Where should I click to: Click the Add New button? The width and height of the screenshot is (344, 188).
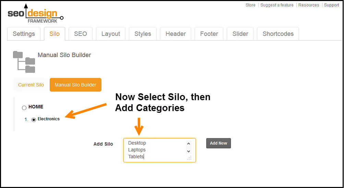[x=218, y=143]
